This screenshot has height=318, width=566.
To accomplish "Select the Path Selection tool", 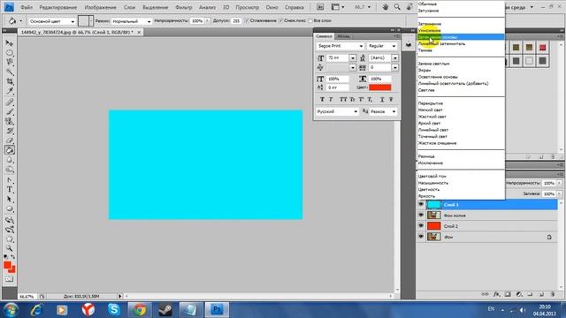I will pyautogui.click(x=10, y=200).
